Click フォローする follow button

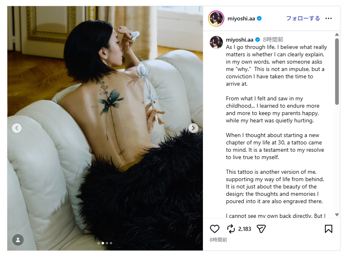coord(303,18)
